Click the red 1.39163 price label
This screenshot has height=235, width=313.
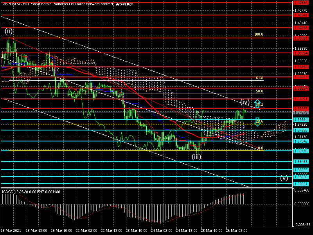coord(301,67)
